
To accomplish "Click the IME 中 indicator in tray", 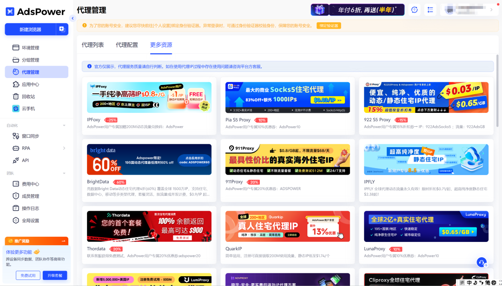I will pyautogui.click(x=469, y=283).
